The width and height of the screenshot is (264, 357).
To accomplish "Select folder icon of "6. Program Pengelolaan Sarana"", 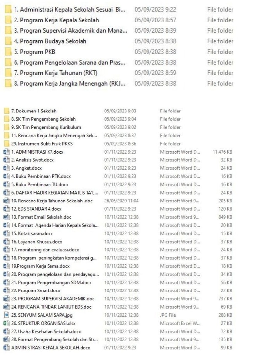I will pos(8,63).
